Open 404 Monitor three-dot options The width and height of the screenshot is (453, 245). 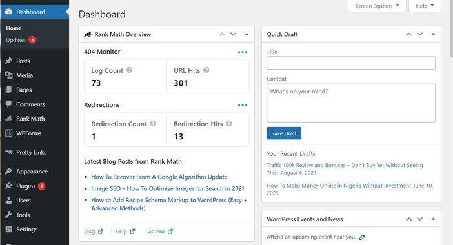pos(243,52)
